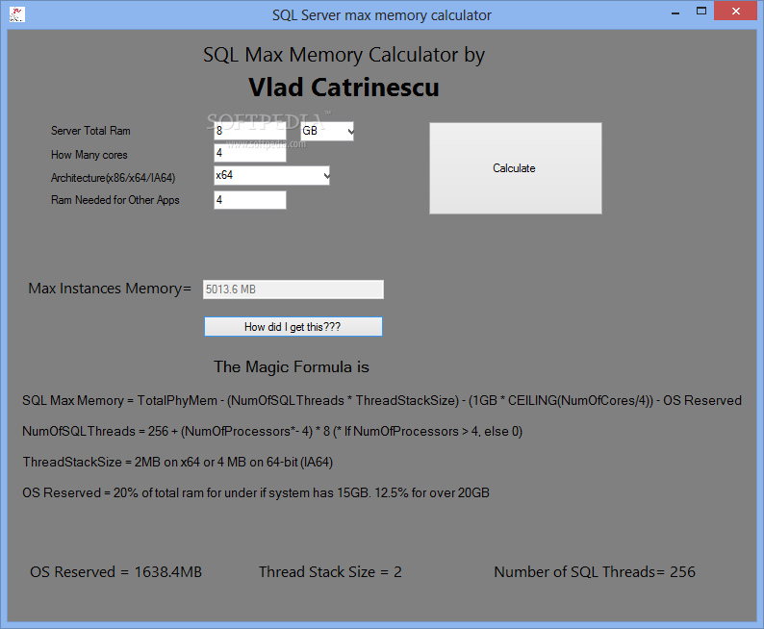Click 'Number of SQL Threads= 256' text
The image size is (764, 629).
pos(595,572)
